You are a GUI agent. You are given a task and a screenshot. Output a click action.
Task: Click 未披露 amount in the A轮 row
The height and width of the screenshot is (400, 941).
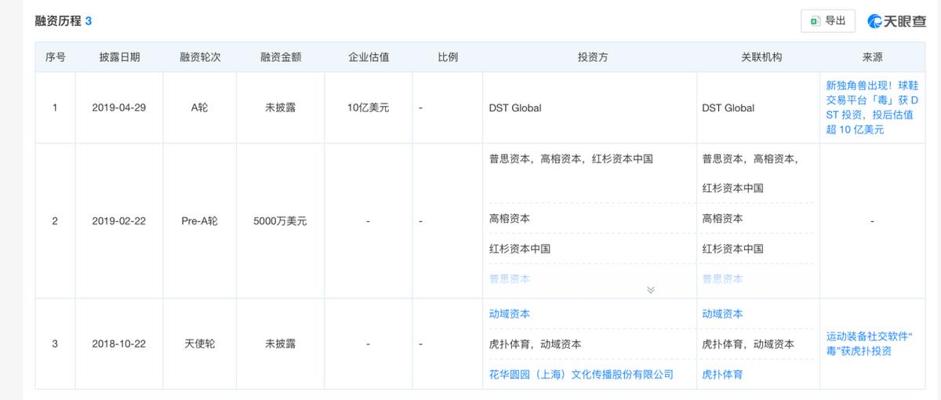point(281,108)
